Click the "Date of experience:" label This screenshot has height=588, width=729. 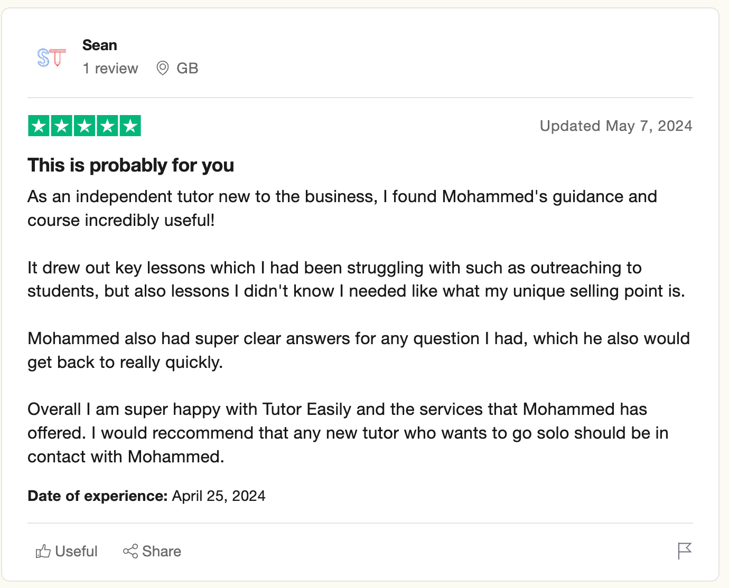tap(97, 496)
